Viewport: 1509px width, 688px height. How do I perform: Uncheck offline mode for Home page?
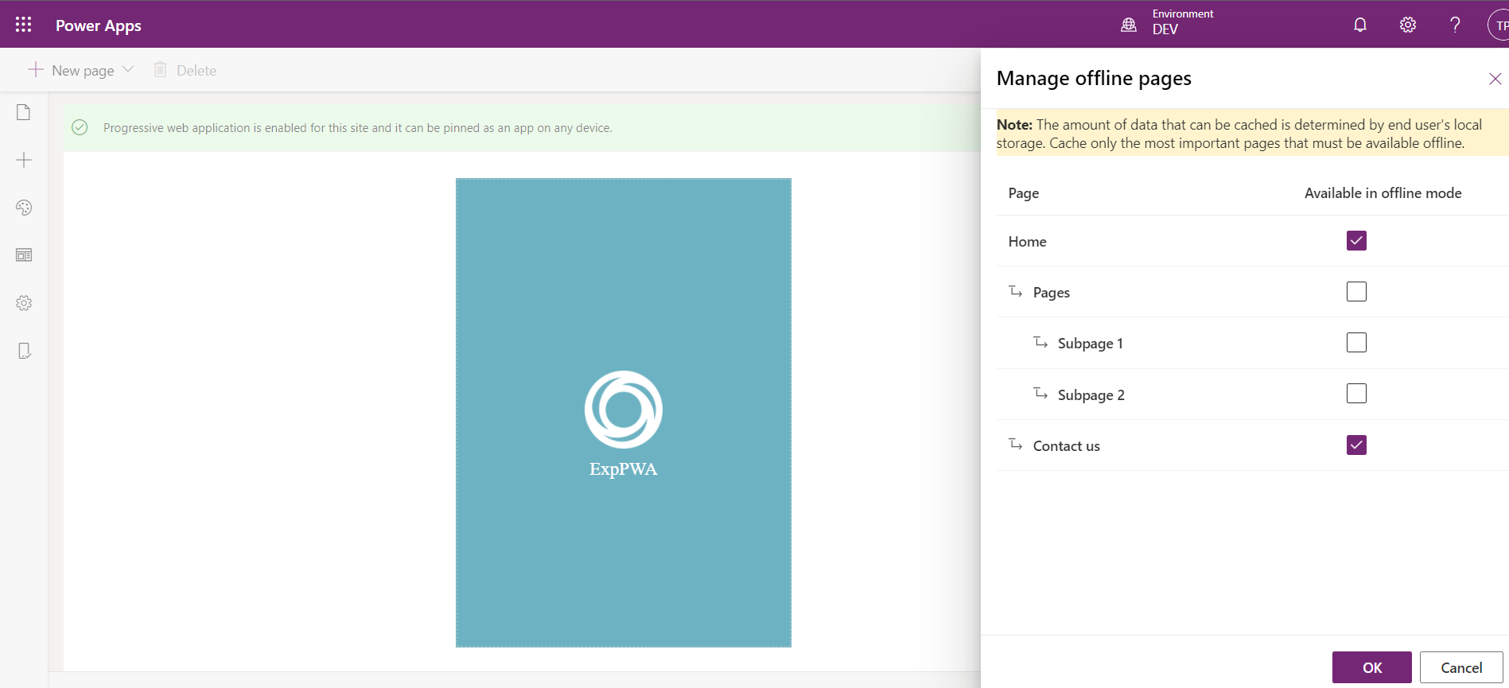tap(1356, 241)
